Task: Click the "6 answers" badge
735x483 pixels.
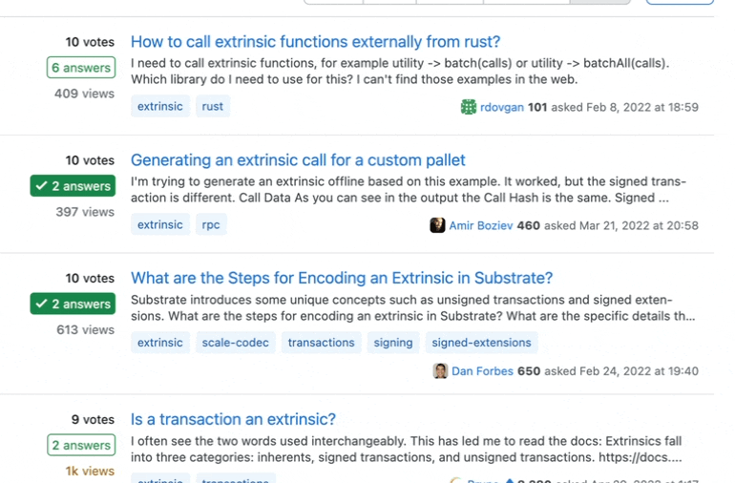Action: point(81,68)
